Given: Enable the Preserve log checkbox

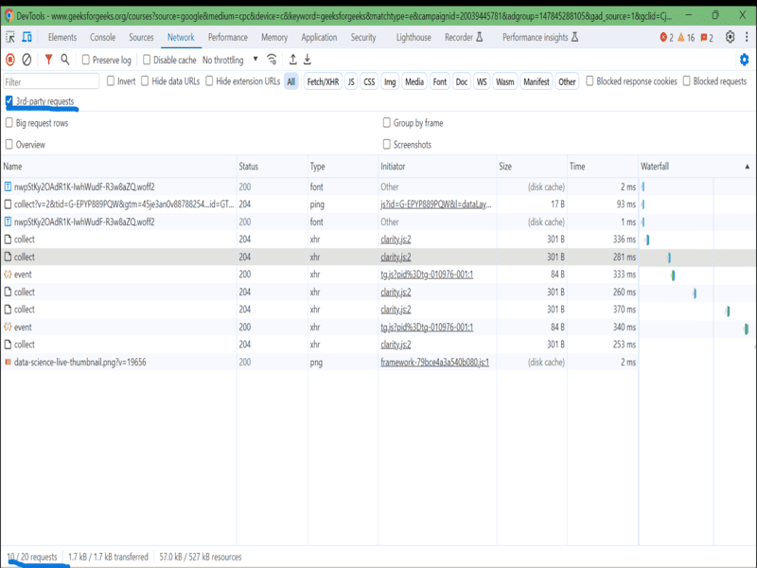Looking at the screenshot, I should [x=87, y=60].
